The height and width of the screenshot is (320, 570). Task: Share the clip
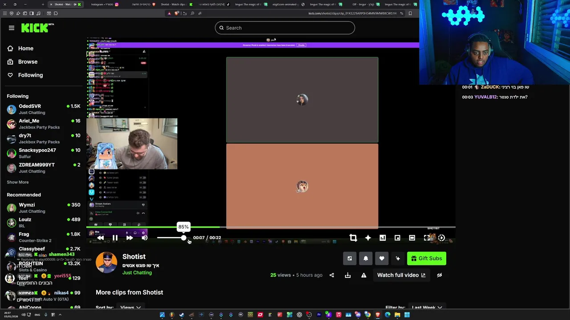coord(332,275)
